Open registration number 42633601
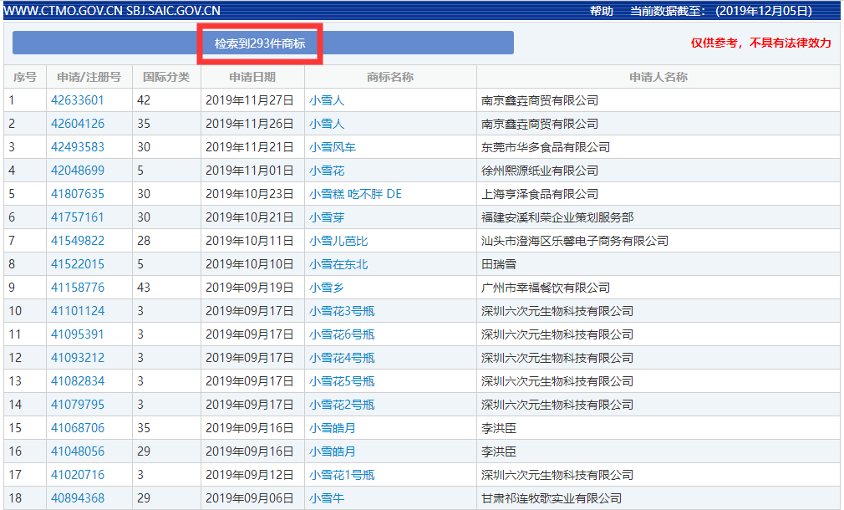 tap(78, 100)
